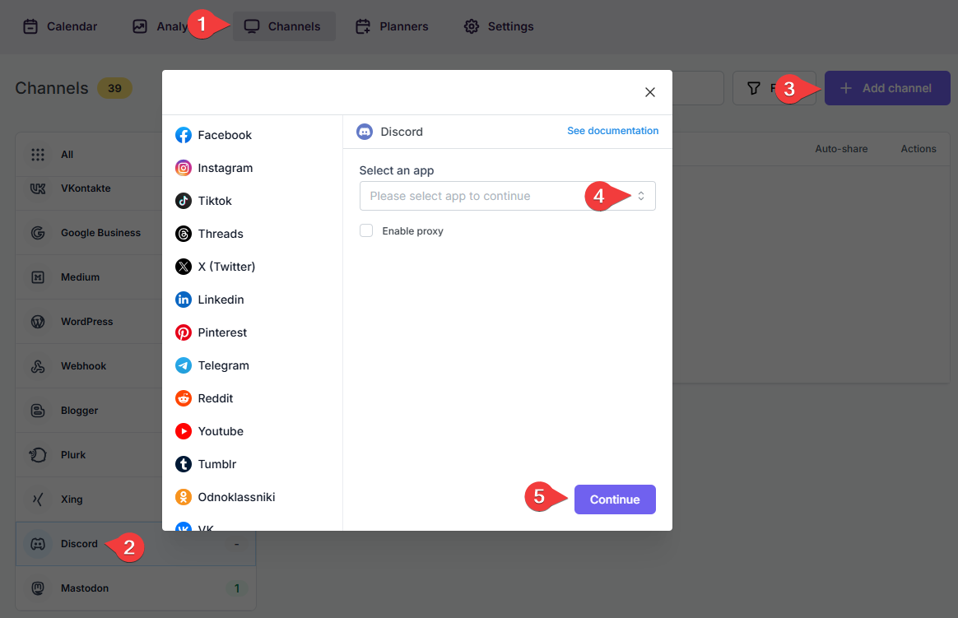958x618 pixels.
Task: Pick the Odnoklassniki icon
Action: (x=184, y=498)
